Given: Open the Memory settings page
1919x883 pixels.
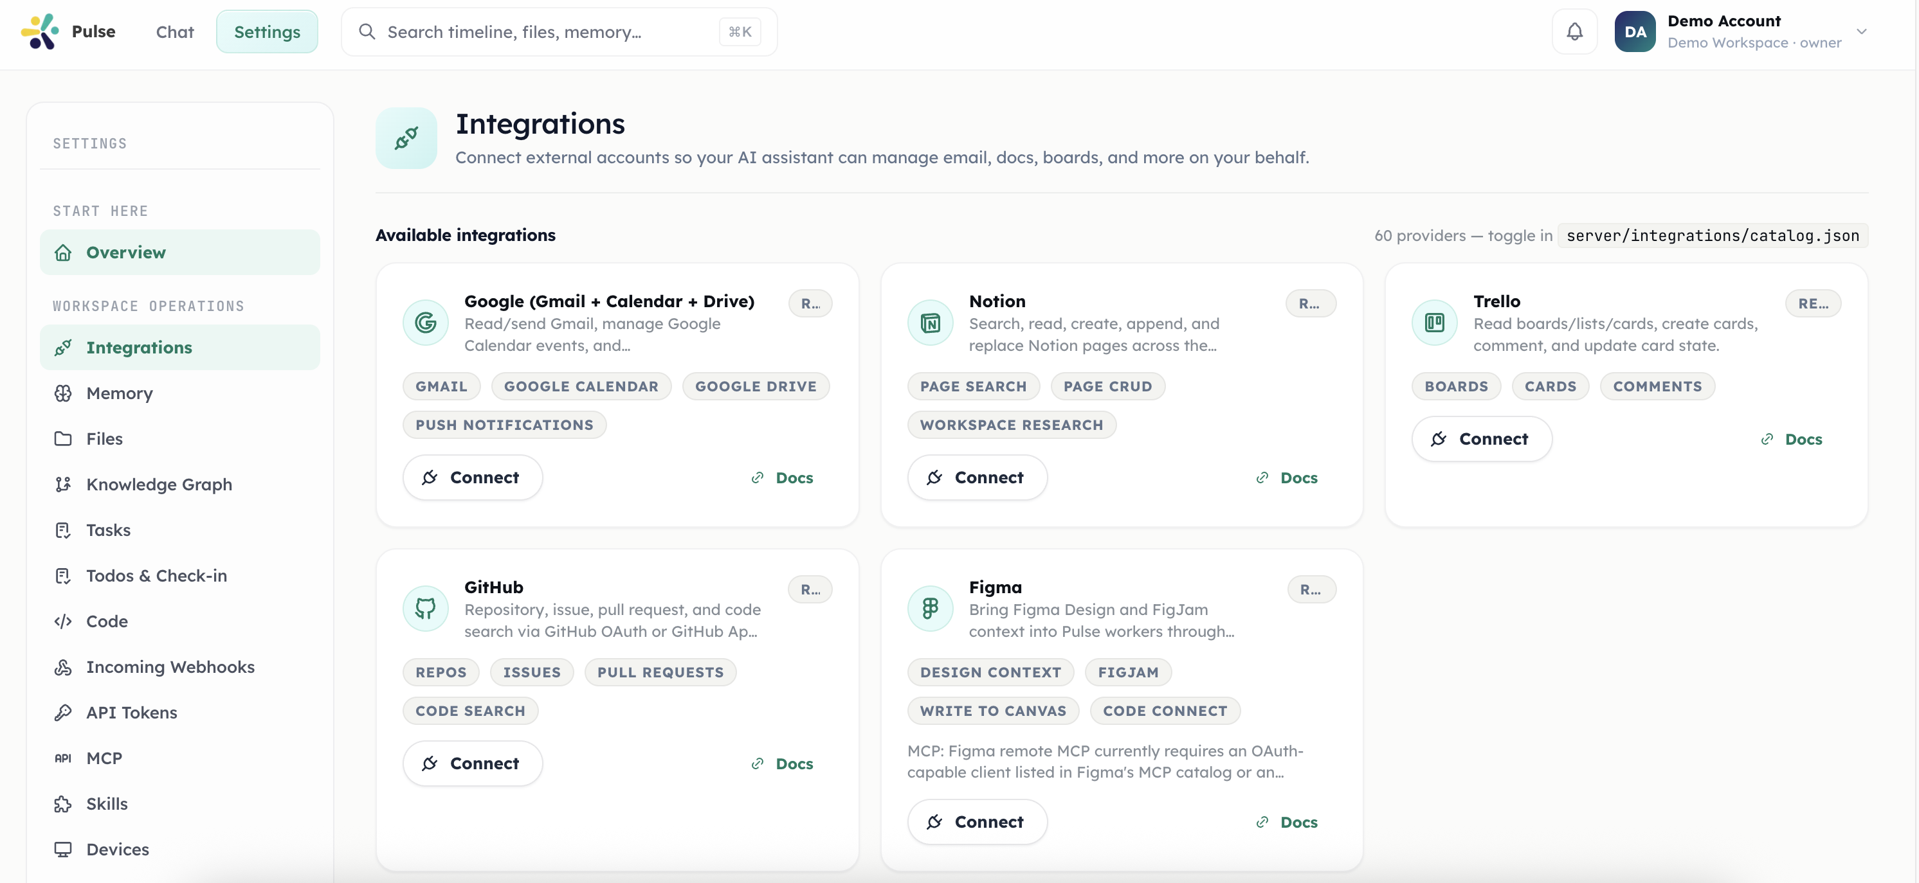Looking at the screenshot, I should pos(179,393).
